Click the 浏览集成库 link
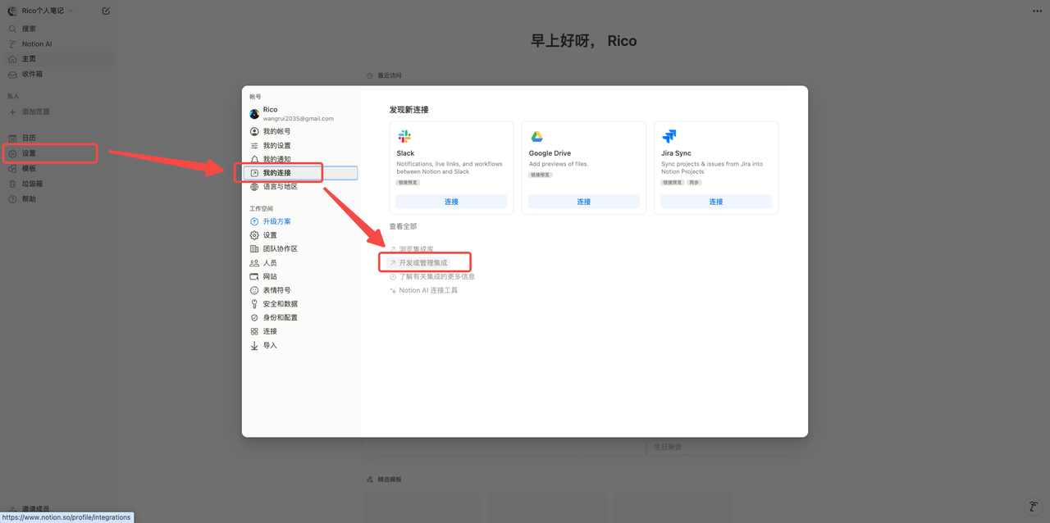 coord(416,249)
